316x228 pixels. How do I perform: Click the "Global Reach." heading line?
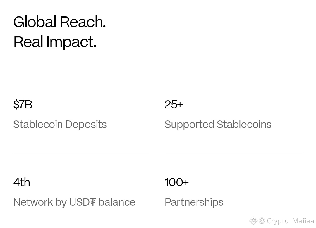(x=59, y=22)
